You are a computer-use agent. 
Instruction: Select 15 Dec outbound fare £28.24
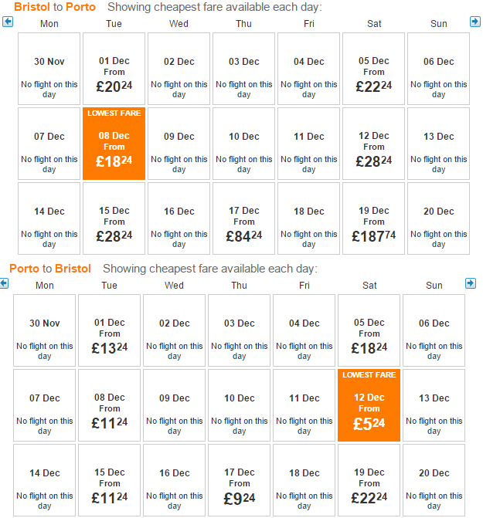pos(114,218)
